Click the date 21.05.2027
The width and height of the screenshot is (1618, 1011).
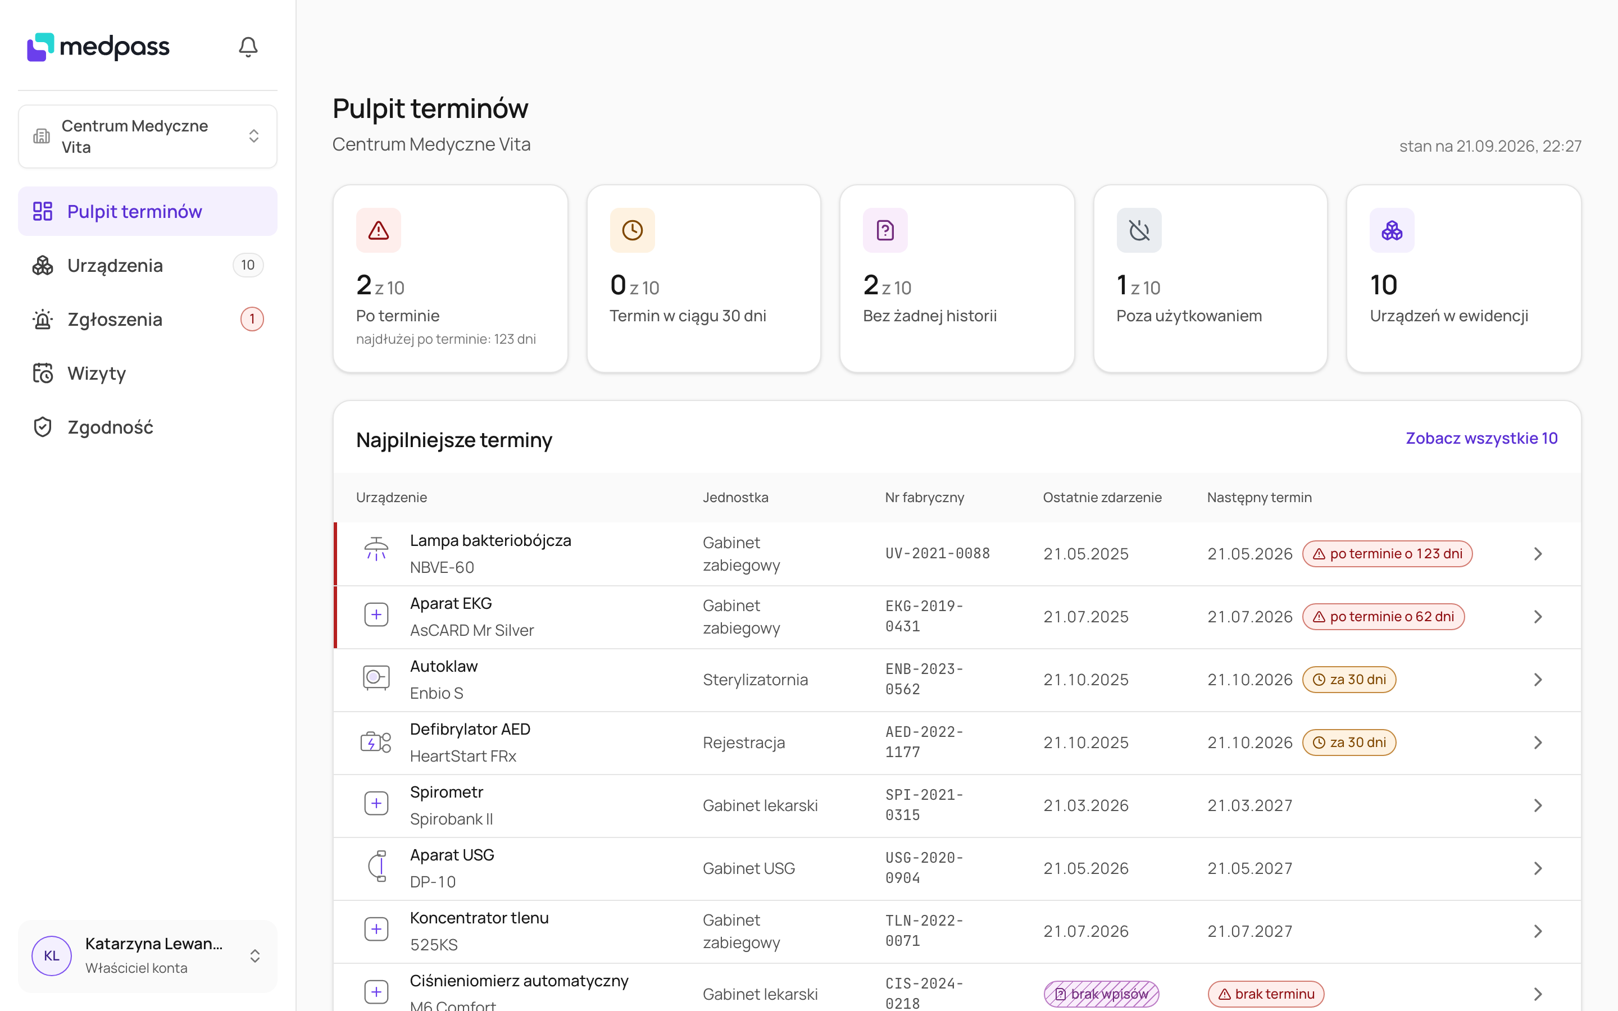(1250, 868)
